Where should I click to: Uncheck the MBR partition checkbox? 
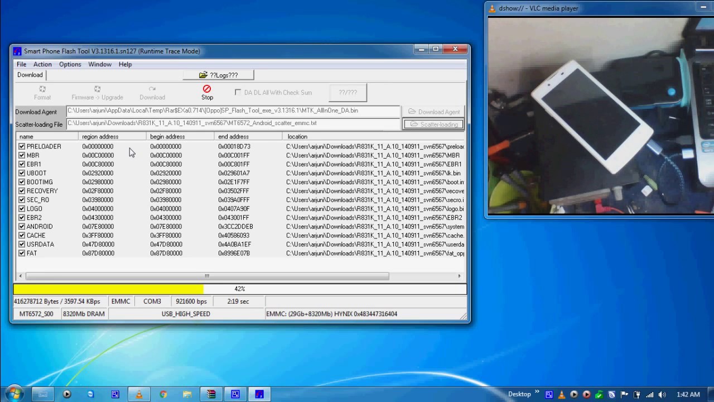pos(22,155)
